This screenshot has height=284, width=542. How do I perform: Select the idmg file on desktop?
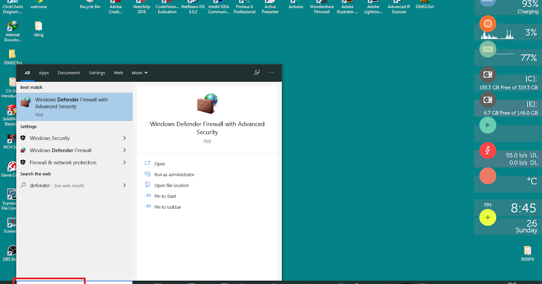tap(38, 29)
